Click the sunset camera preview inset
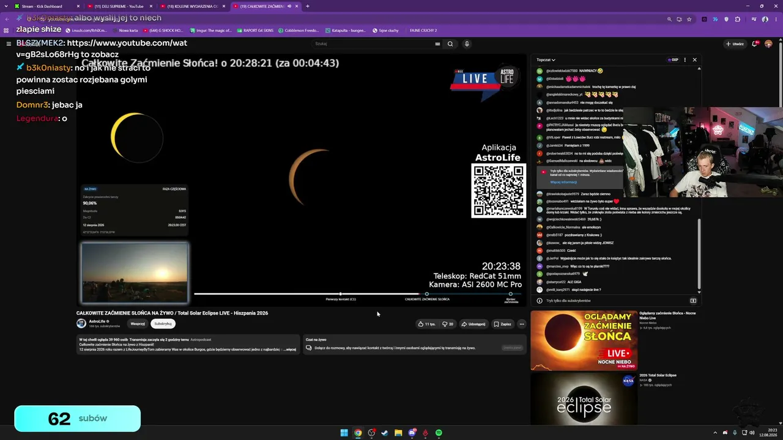Image resolution: width=783 pixels, height=440 pixels. [135, 273]
